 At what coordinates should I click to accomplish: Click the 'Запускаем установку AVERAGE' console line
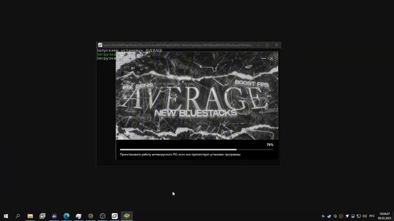pos(129,50)
